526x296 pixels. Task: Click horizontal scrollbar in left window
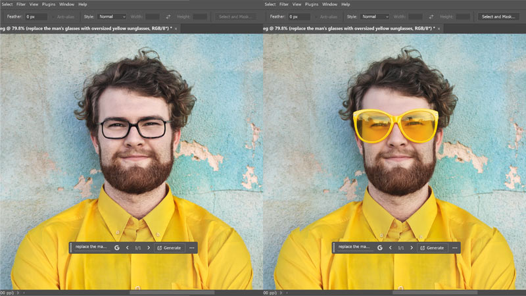point(172,293)
